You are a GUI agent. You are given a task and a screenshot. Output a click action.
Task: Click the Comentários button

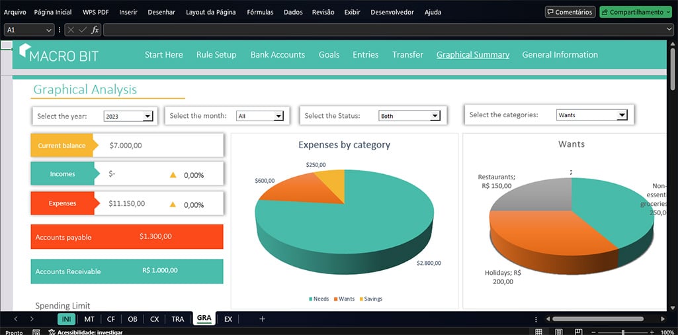pos(570,12)
